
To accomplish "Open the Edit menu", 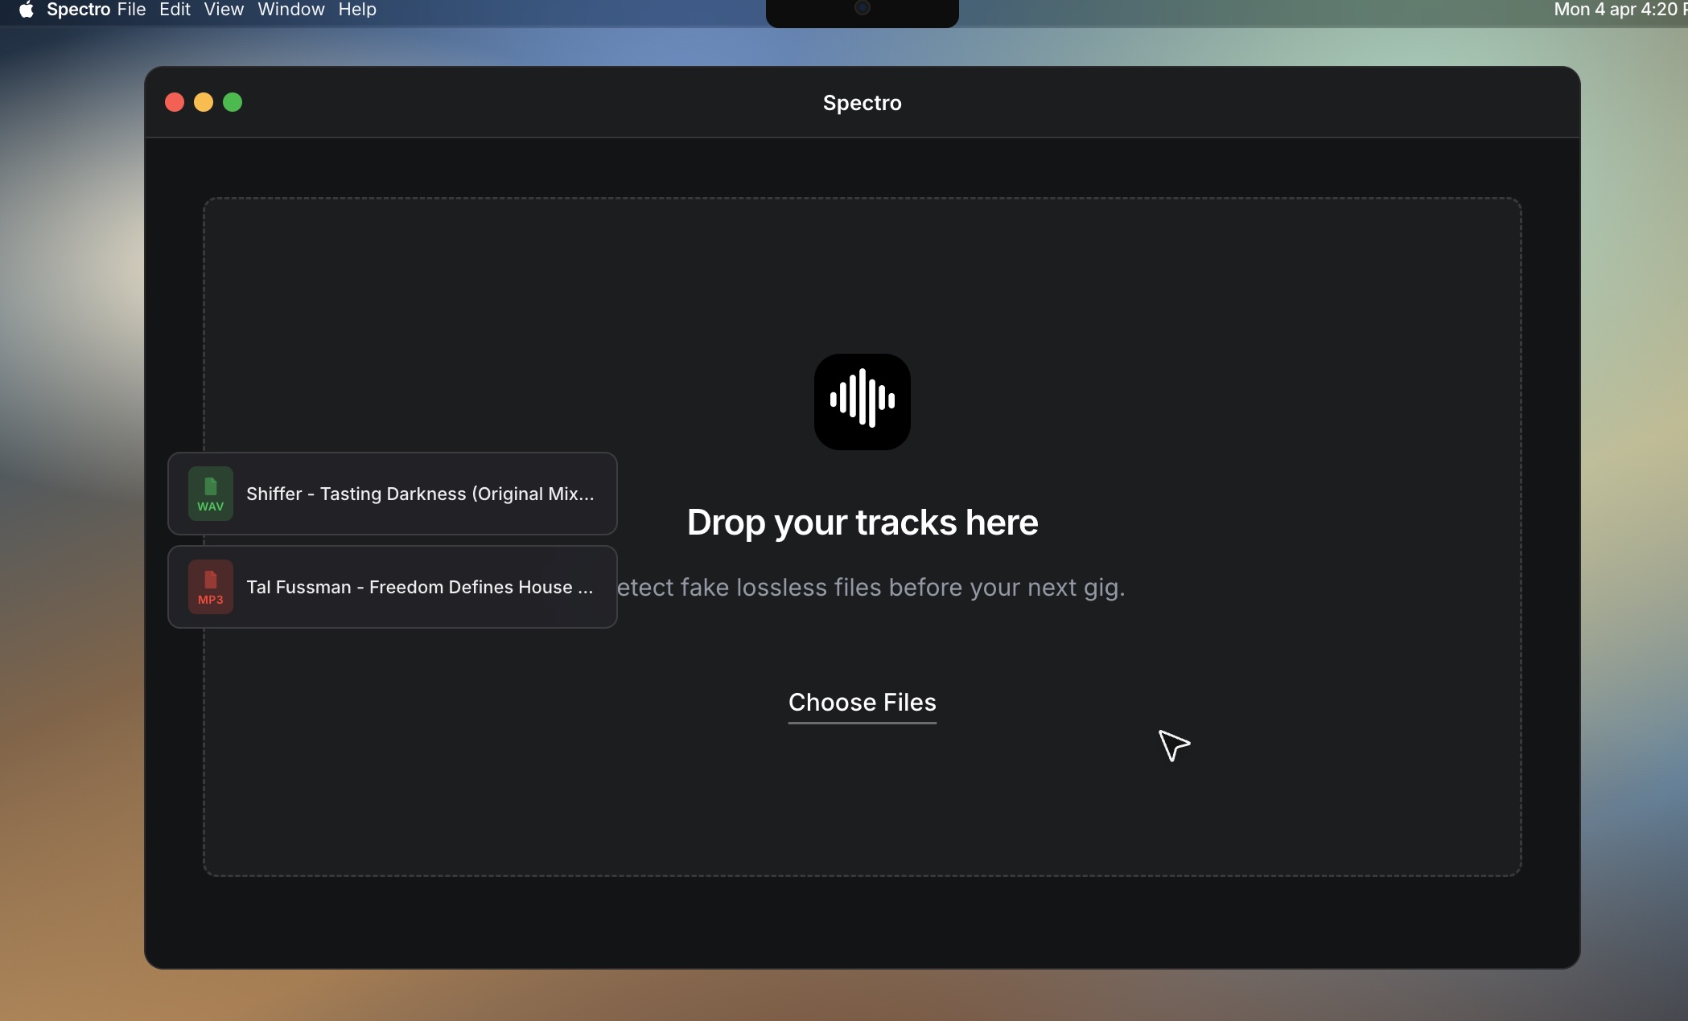I will tap(175, 10).
